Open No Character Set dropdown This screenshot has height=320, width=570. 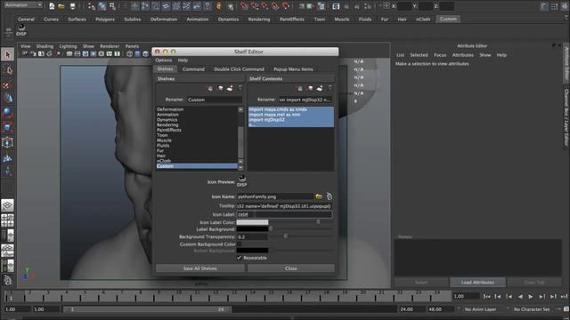click(532, 309)
